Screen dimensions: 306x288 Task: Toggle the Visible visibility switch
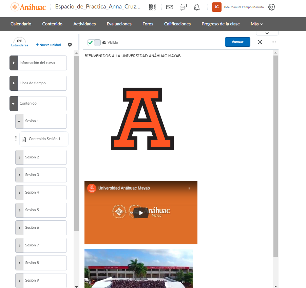(x=94, y=42)
